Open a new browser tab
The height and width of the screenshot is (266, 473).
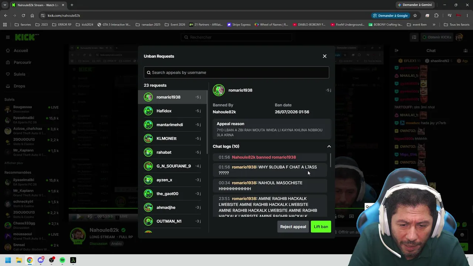click(72, 5)
